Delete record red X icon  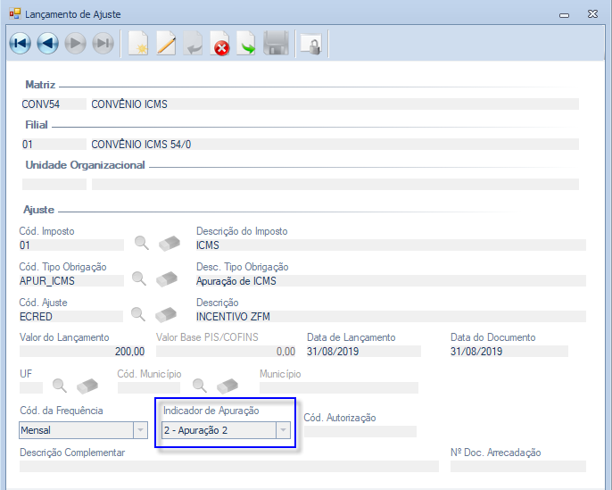click(x=219, y=44)
